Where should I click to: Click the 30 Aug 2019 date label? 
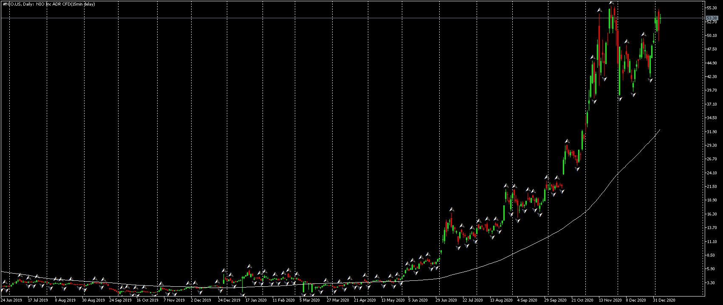93,300
